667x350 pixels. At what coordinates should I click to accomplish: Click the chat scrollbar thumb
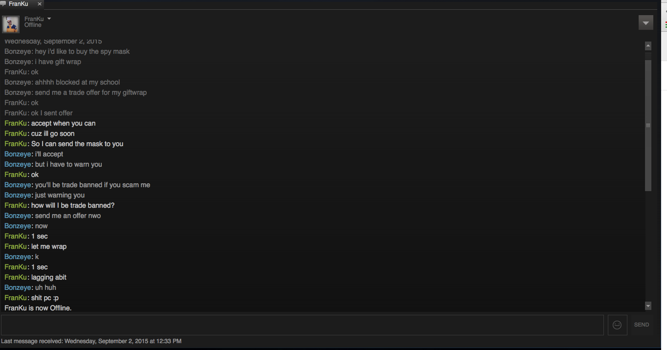[648, 125]
